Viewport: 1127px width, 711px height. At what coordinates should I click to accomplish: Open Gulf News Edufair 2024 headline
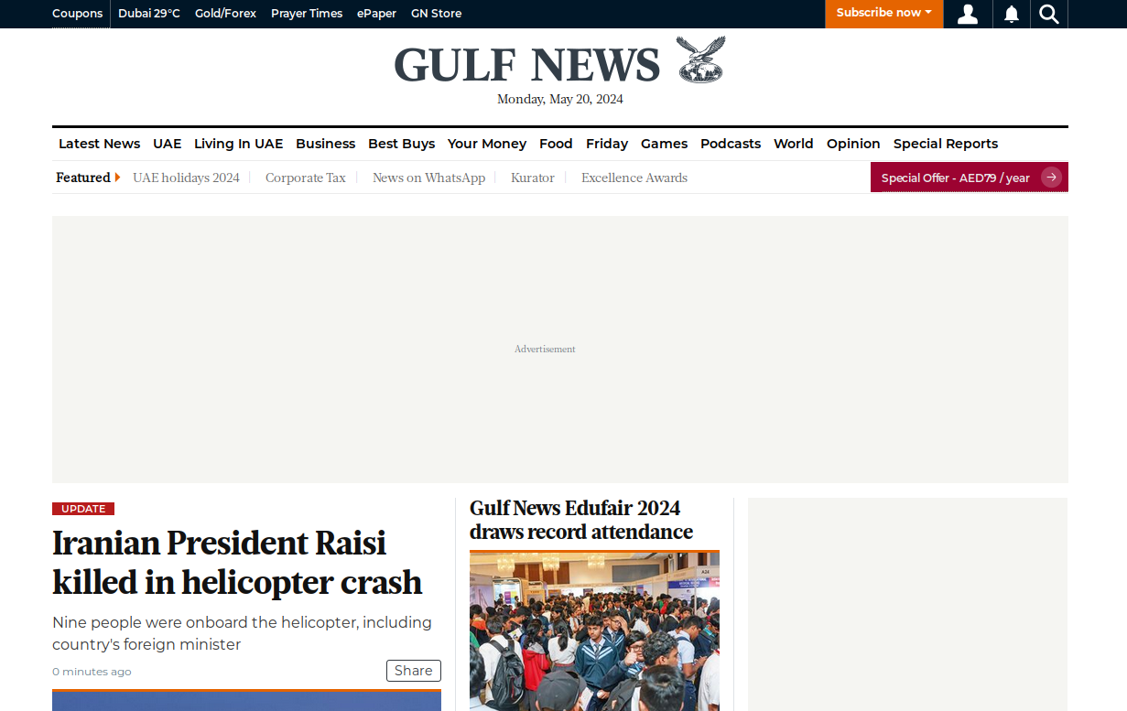tap(581, 520)
